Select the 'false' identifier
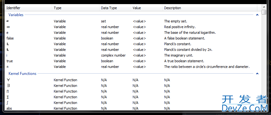271x115 pixels. (x=10, y=38)
